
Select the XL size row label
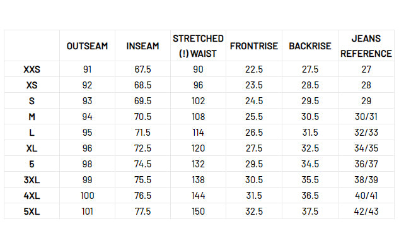(32, 148)
